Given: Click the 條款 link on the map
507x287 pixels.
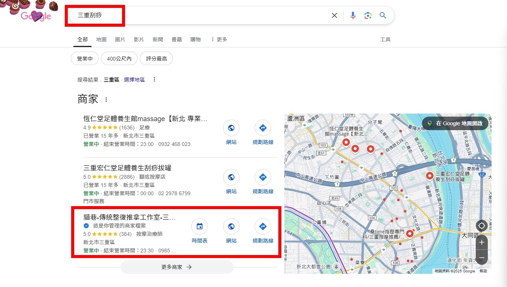Looking at the screenshot, I should click(483, 271).
